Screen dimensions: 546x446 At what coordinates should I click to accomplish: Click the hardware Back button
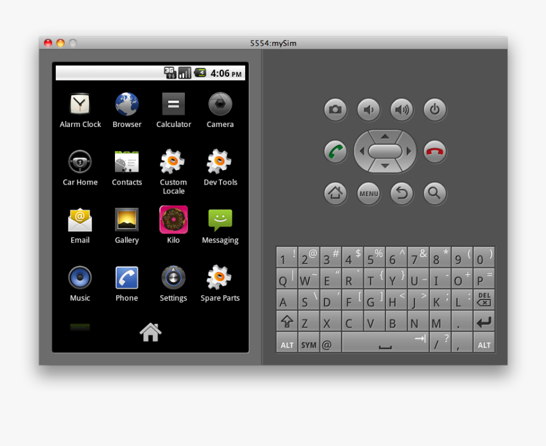coord(402,193)
